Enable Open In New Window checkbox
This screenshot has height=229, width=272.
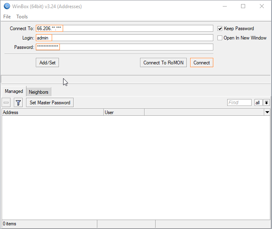coord(220,38)
